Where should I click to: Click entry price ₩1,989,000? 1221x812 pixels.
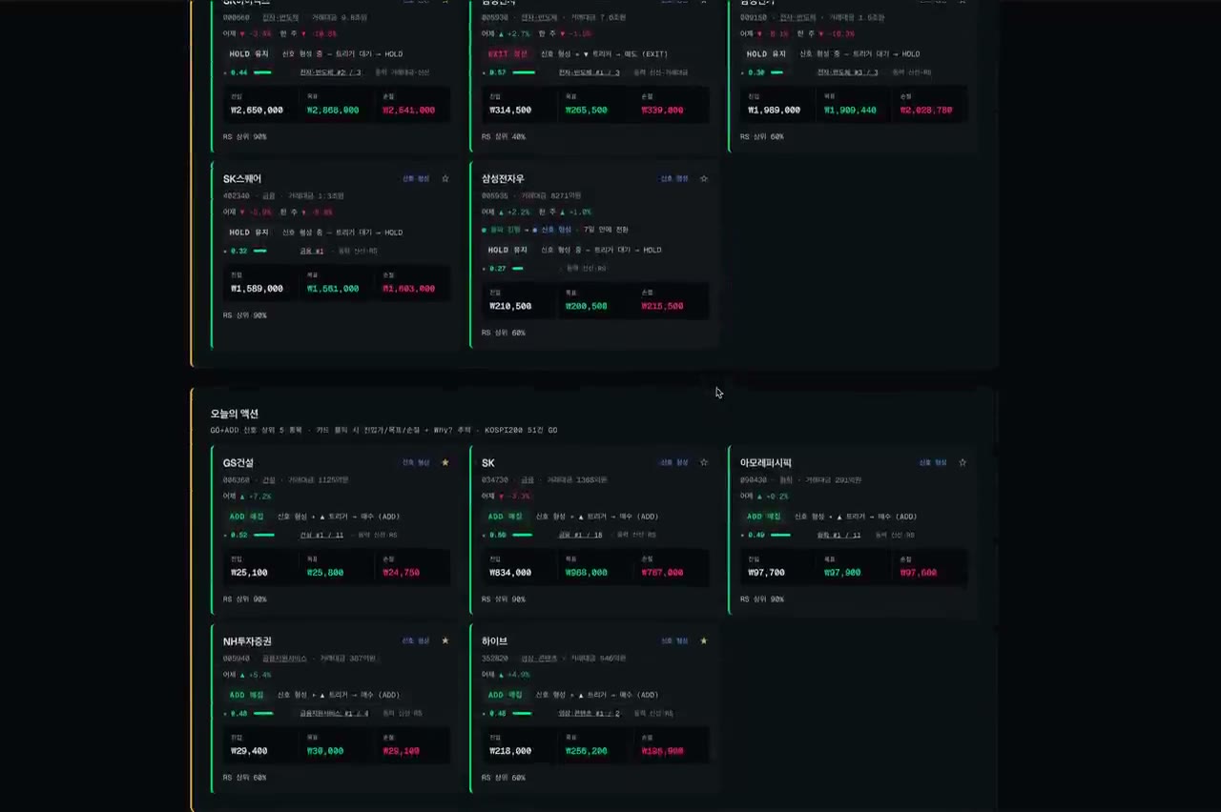[774, 110]
